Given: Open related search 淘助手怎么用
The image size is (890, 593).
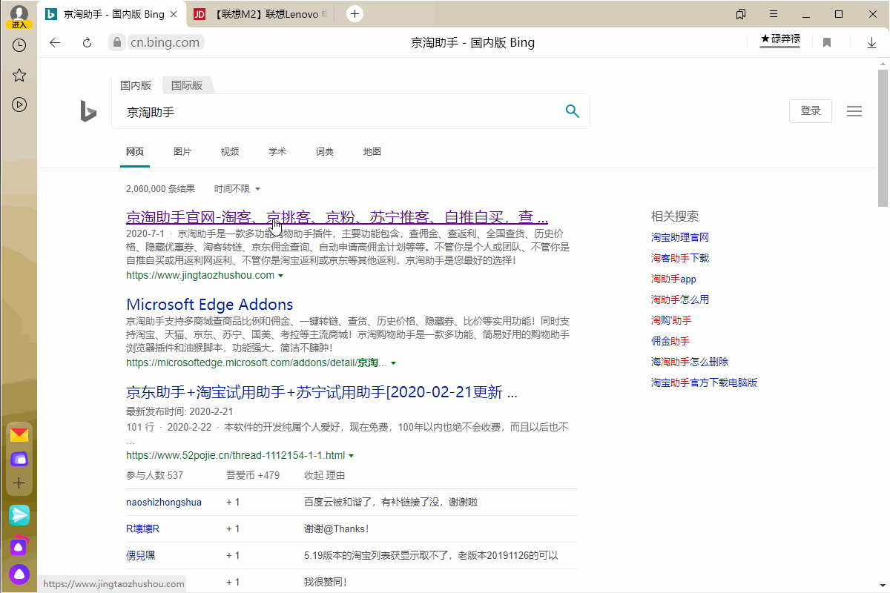Looking at the screenshot, I should click(680, 300).
